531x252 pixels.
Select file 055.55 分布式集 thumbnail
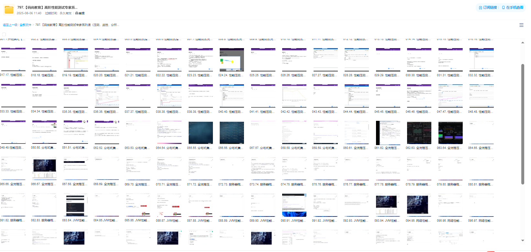201,133
